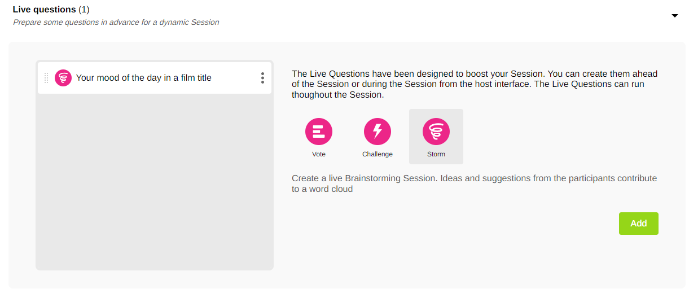Screen dimensions: 689x293
Task: Grab the drag handle of the question row
Action: (46, 78)
